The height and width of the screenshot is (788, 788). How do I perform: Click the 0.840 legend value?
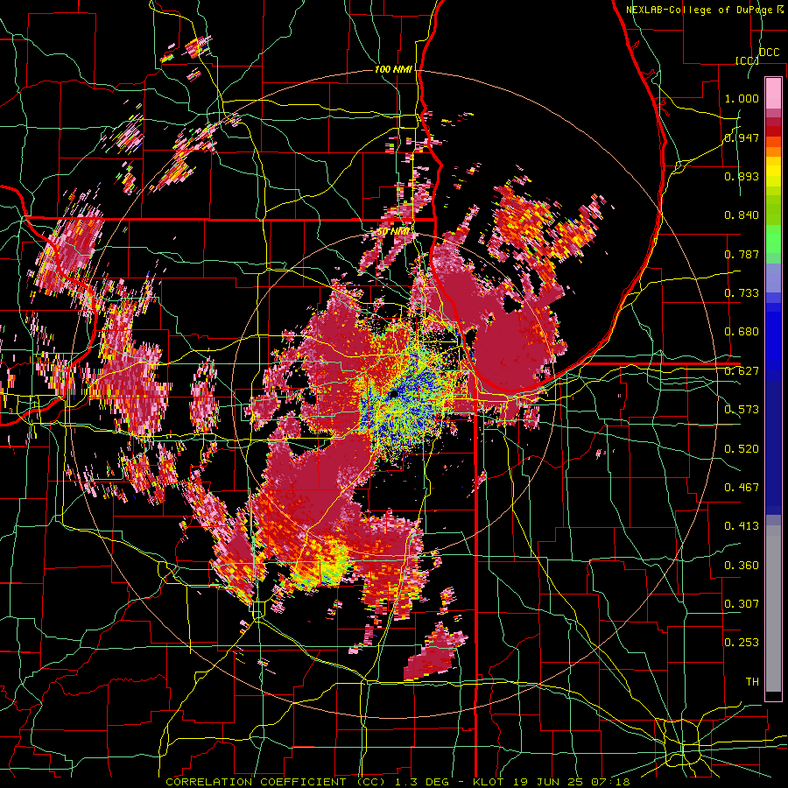click(742, 215)
